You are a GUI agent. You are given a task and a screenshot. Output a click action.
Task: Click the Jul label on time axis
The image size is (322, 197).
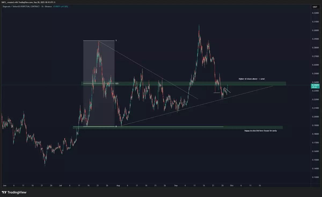click(60, 185)
